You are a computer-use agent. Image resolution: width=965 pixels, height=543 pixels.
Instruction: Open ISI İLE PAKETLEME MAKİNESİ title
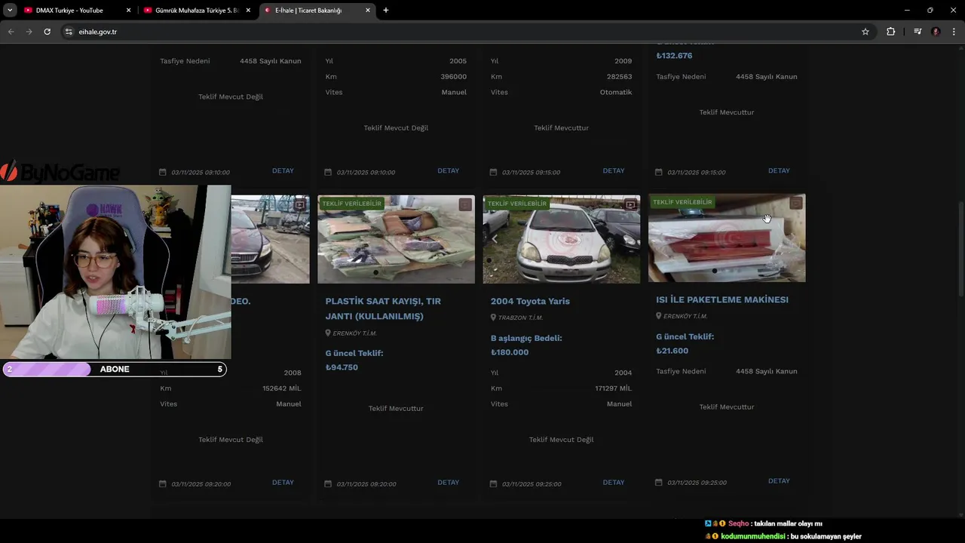coord(722,299)
